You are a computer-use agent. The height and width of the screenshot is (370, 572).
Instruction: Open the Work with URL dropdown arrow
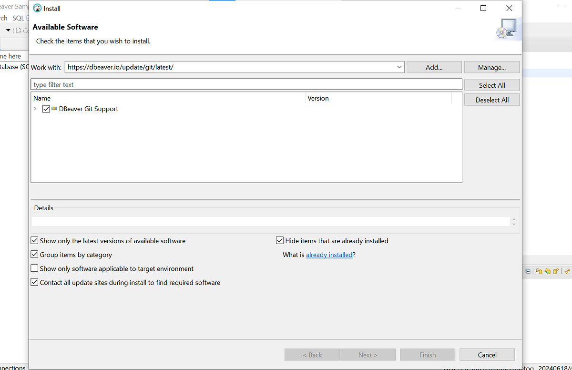(399, 67)
